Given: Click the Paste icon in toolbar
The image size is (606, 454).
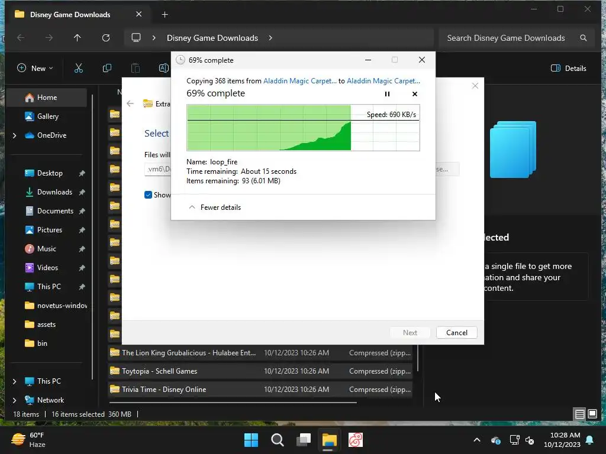Looking at the screenshot, I should pos(136,69).
